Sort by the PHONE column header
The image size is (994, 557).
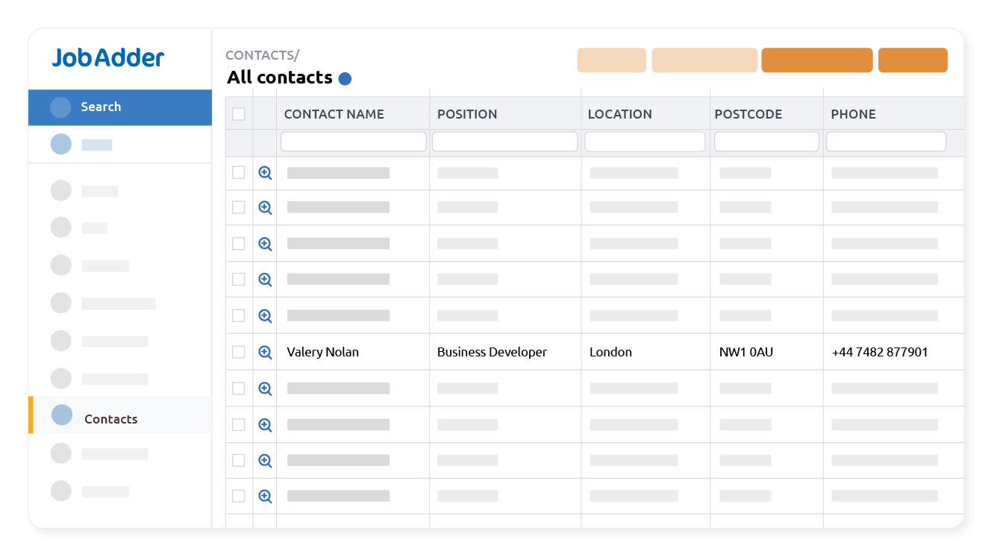click(x=853, y=113)
